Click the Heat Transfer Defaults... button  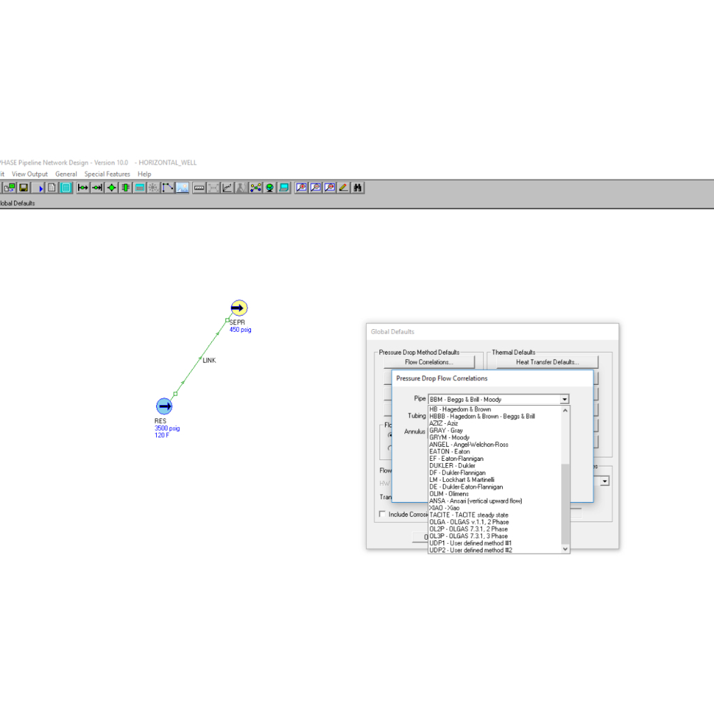(547, 362)
